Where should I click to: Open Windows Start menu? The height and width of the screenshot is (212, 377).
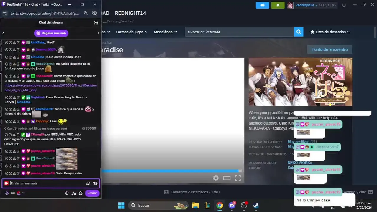(121, 206)
